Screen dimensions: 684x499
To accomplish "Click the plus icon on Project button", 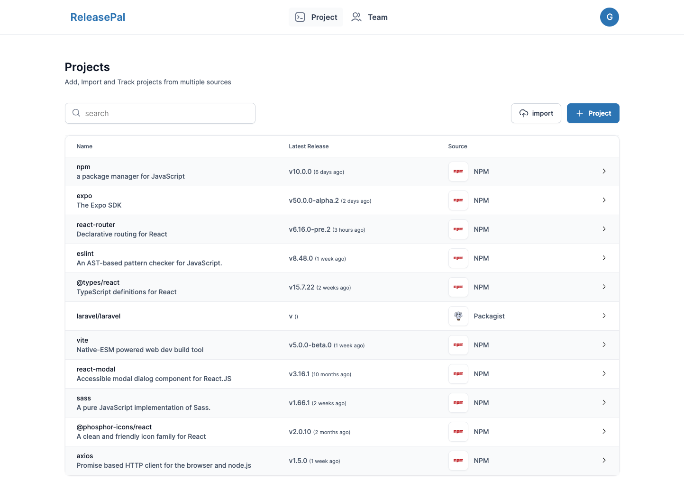I will pyautogui.click(x=579, y=113).
